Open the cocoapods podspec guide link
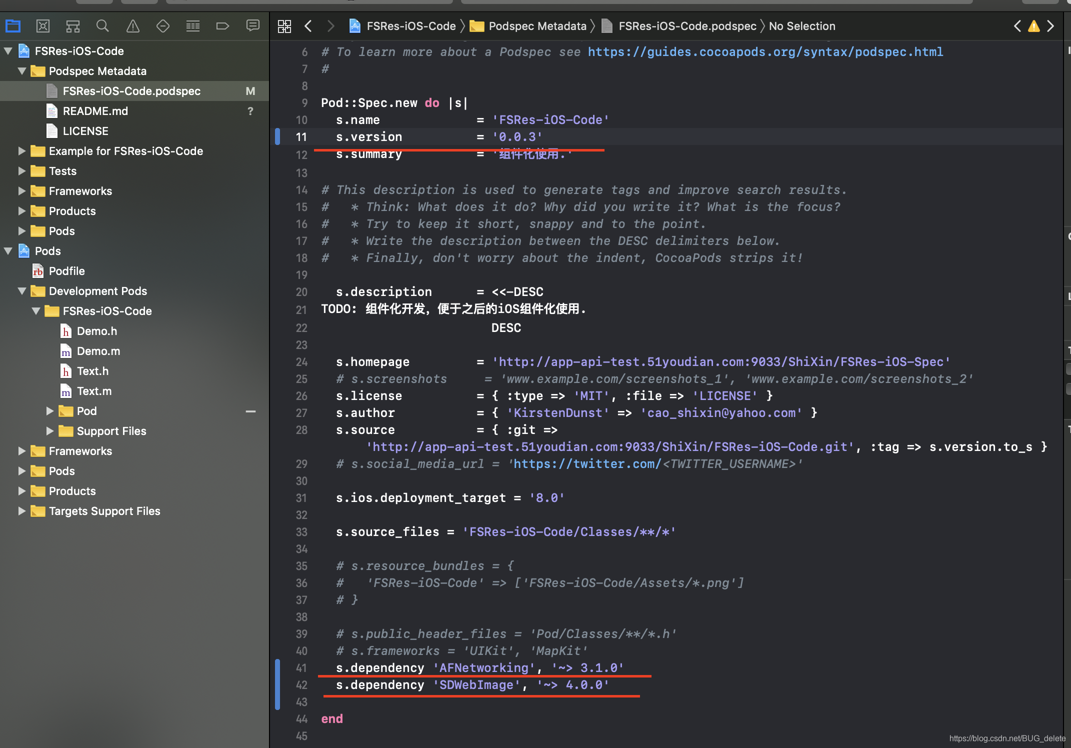Image resolution: width=1071 pixels, height=748 pixels. pyautogui.click(x=765, y=52)
